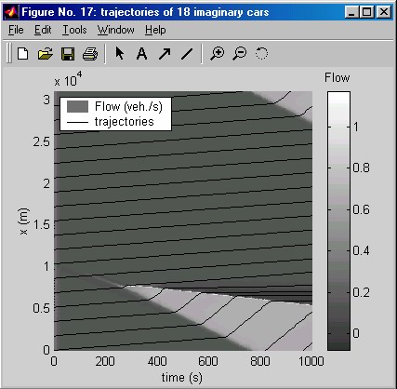Viewport: 397px width, 389px height.
Task: Open the Edit menu
Action: pyautogui.click(x=43, y=30)
